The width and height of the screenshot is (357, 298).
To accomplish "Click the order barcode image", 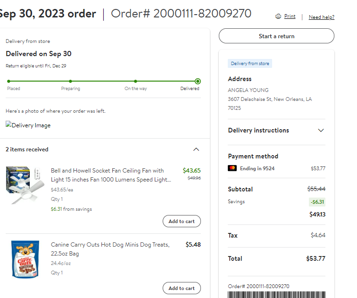I will [276, 295].
